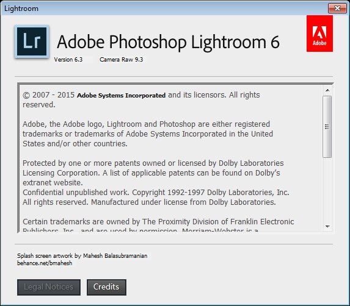This screenshot has width=350, height=306.
Task: Click the Lr Lightroom application icon
Action: [x=32, y=41]
